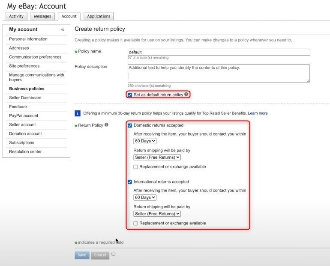This screenshot has height=266, width=330.
Task: Toggle Set as default return policy checkbox
Action: click(130, 95)
